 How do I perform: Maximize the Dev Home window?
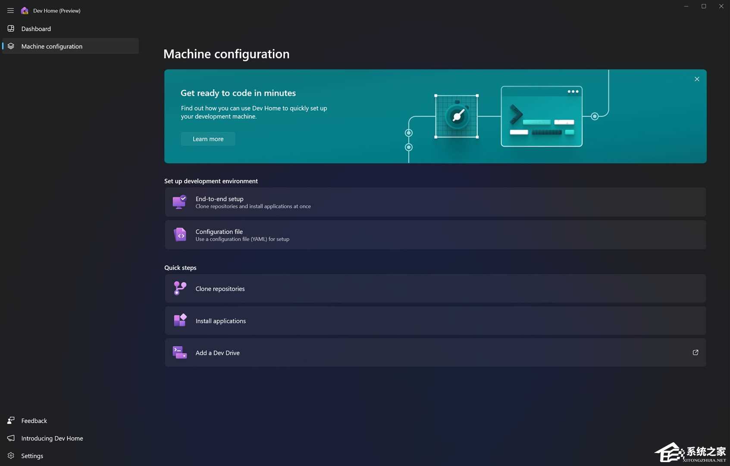(x=704, y=6)
